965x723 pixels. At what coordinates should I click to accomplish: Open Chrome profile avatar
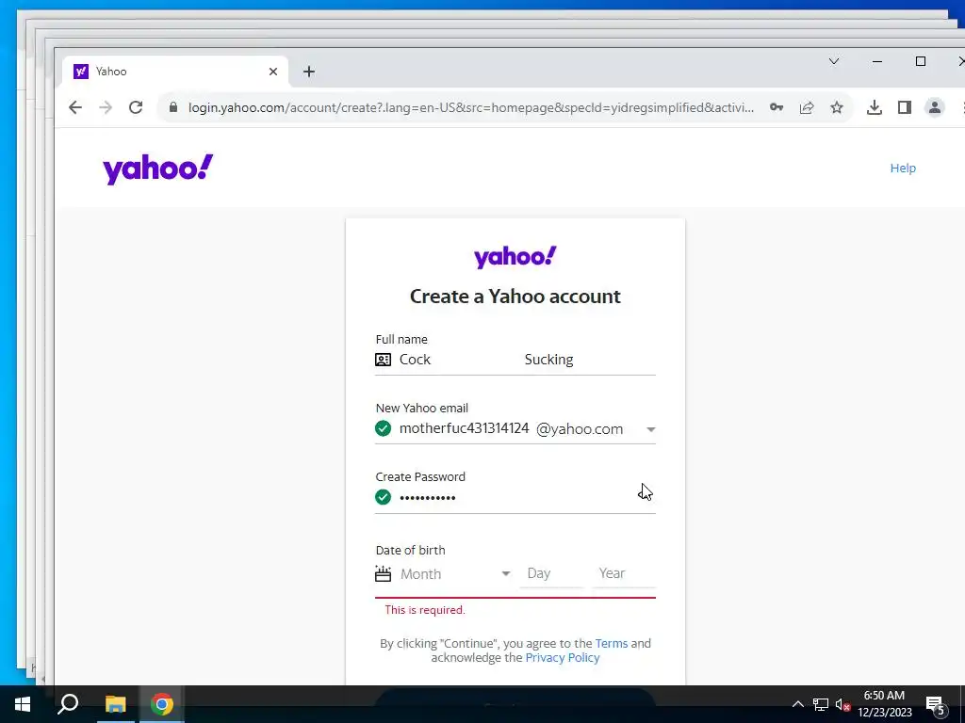pos(935,107)
